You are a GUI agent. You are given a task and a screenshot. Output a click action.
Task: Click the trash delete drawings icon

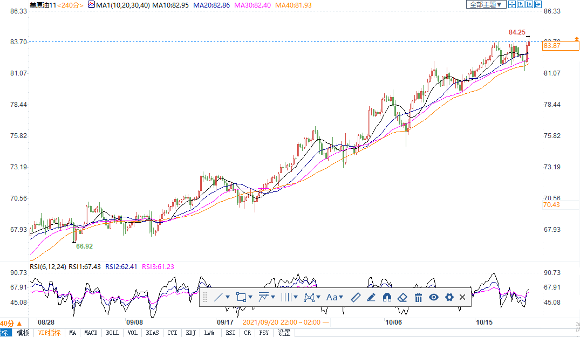pos(418,297)
